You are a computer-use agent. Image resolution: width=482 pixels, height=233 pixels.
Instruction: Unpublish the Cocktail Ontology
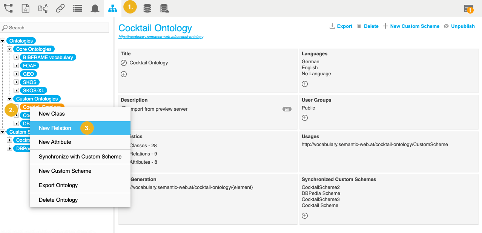459,26
